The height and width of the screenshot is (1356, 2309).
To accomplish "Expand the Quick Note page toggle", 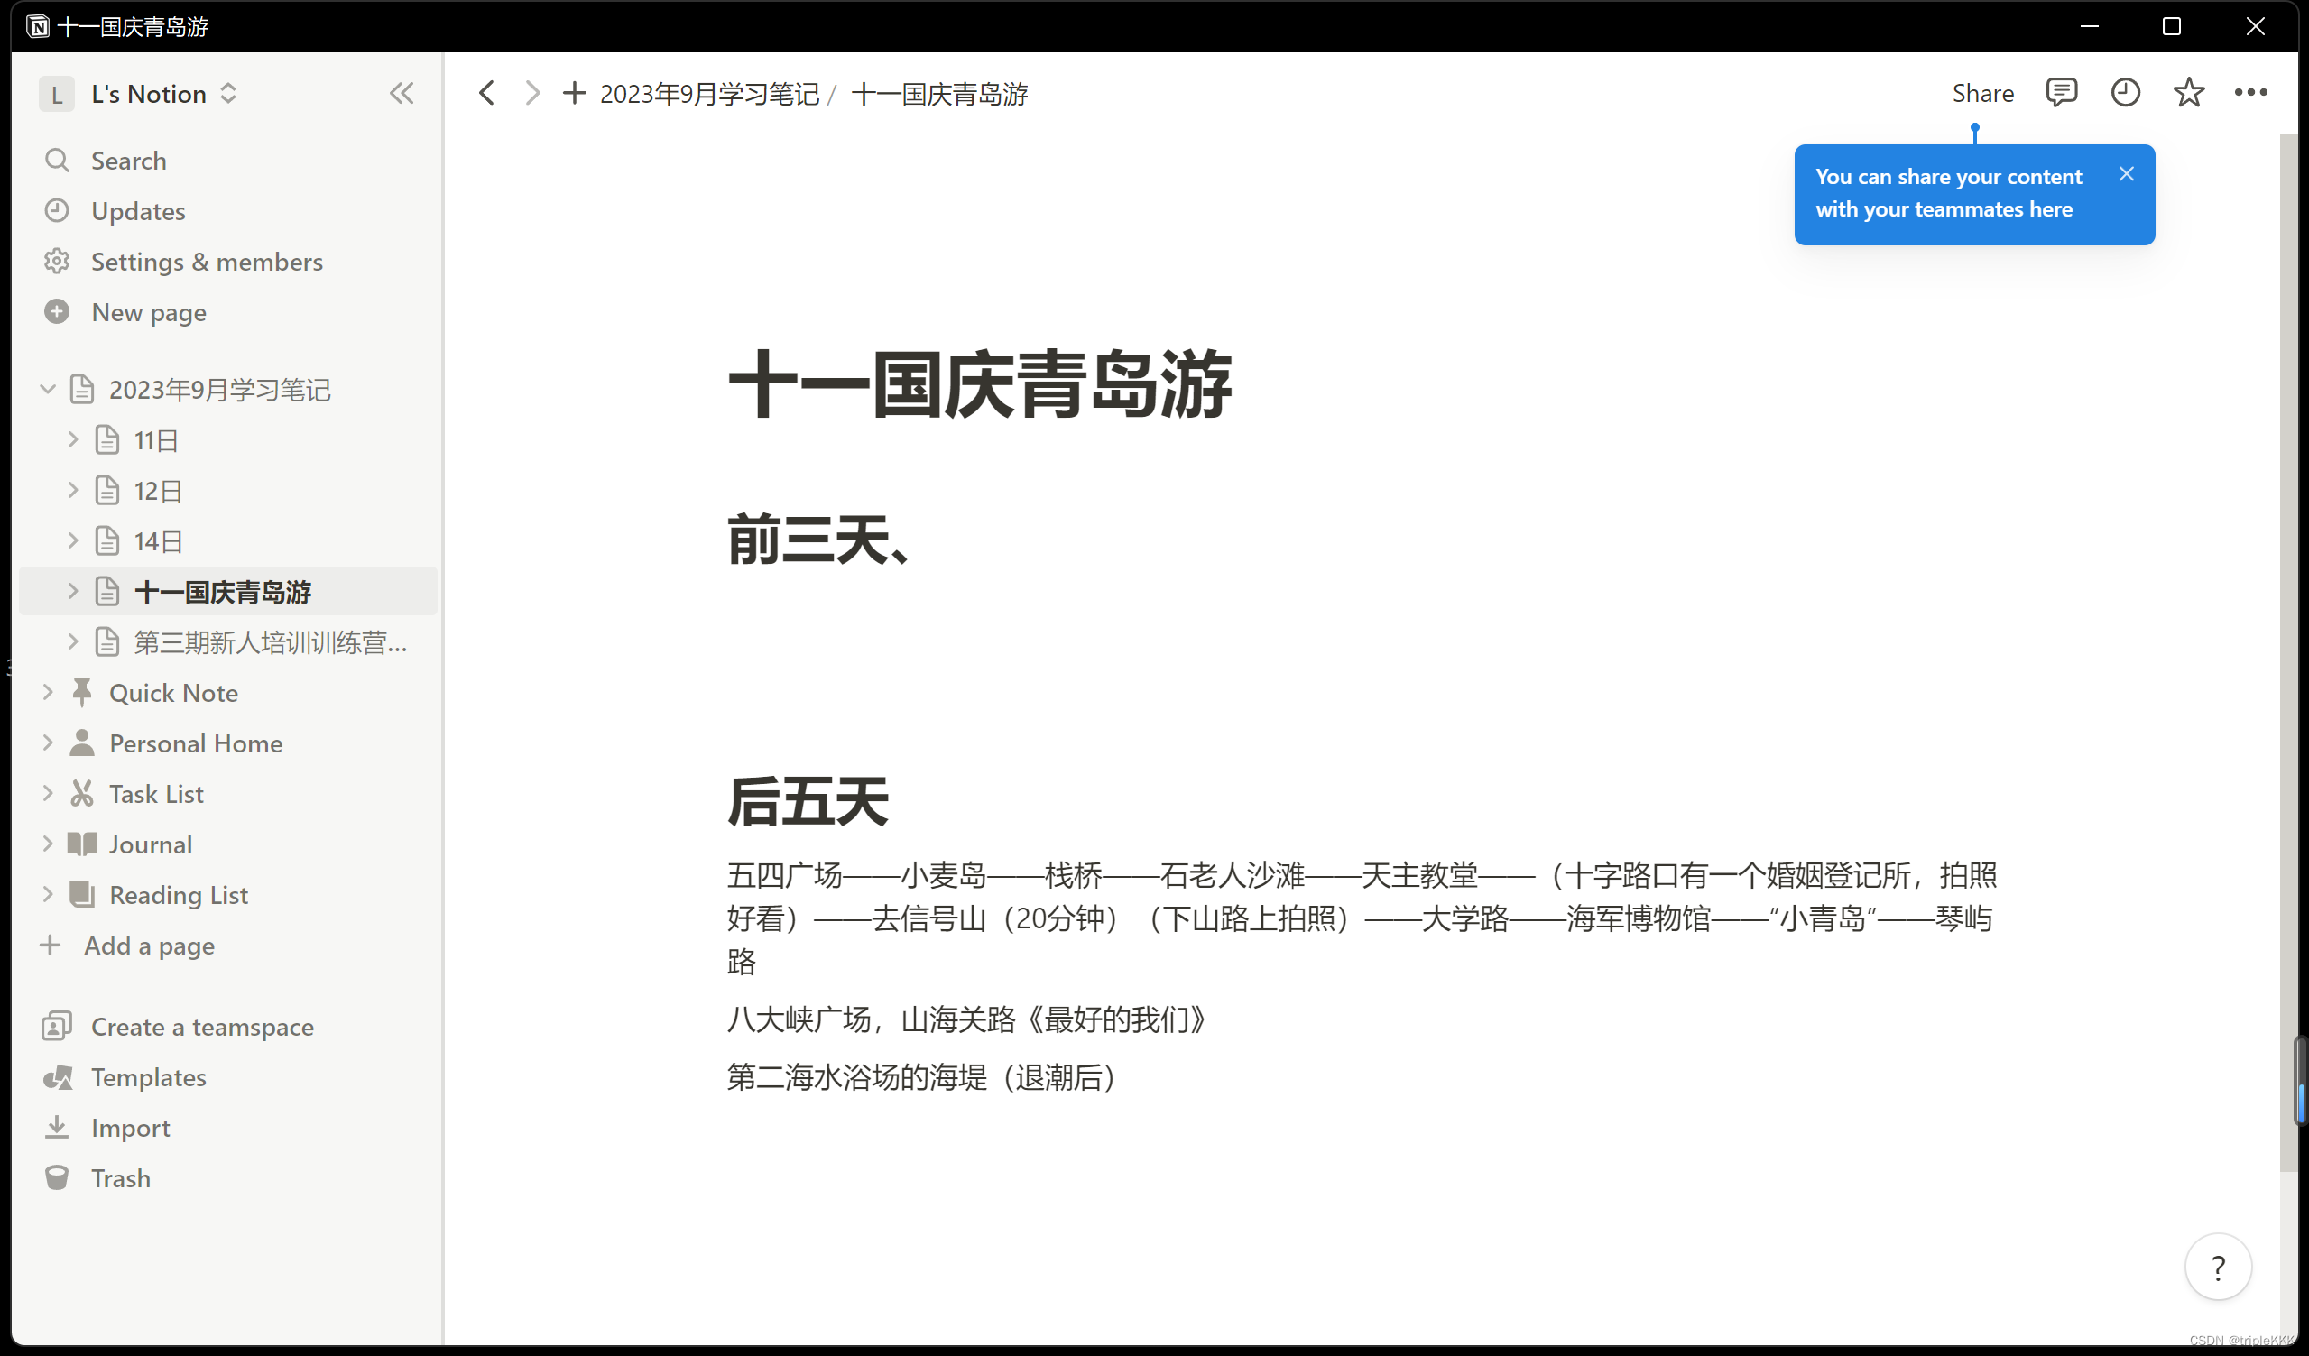I will click(49, 693).
